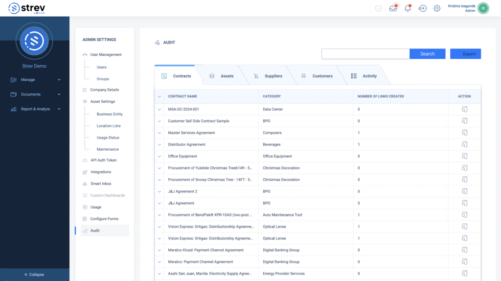Click the chat bubble icon in header
501x281 pixels.
pyautogui.click(x=378, y=8)
